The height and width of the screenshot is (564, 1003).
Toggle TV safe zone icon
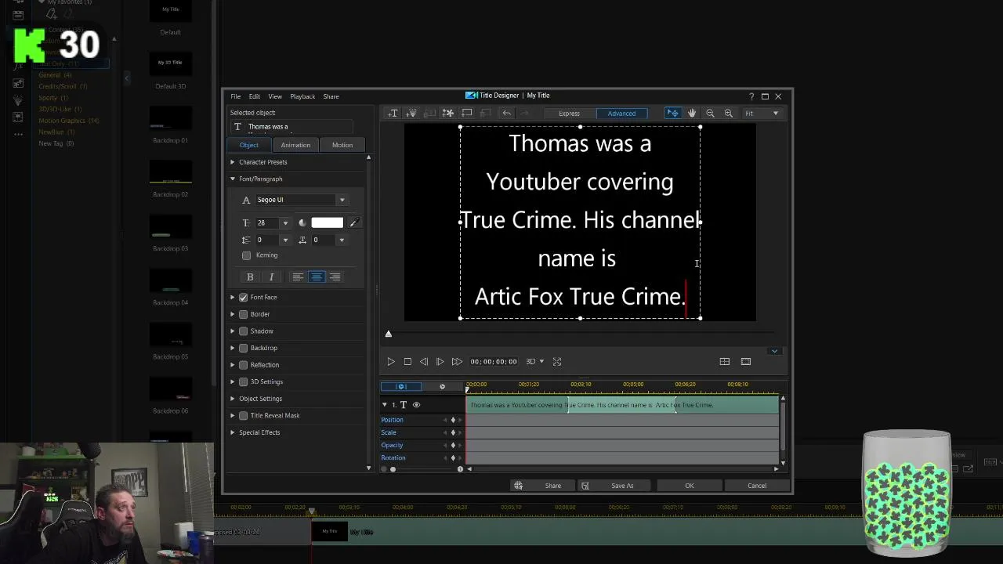tap(745, 361)
